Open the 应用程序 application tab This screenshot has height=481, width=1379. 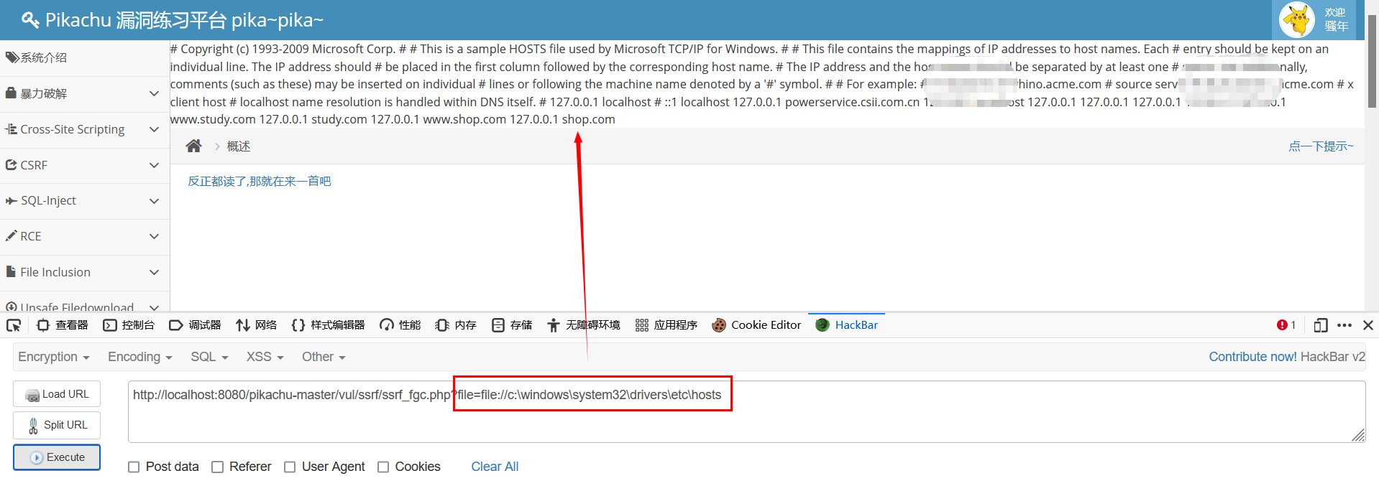tap(666, 325)
